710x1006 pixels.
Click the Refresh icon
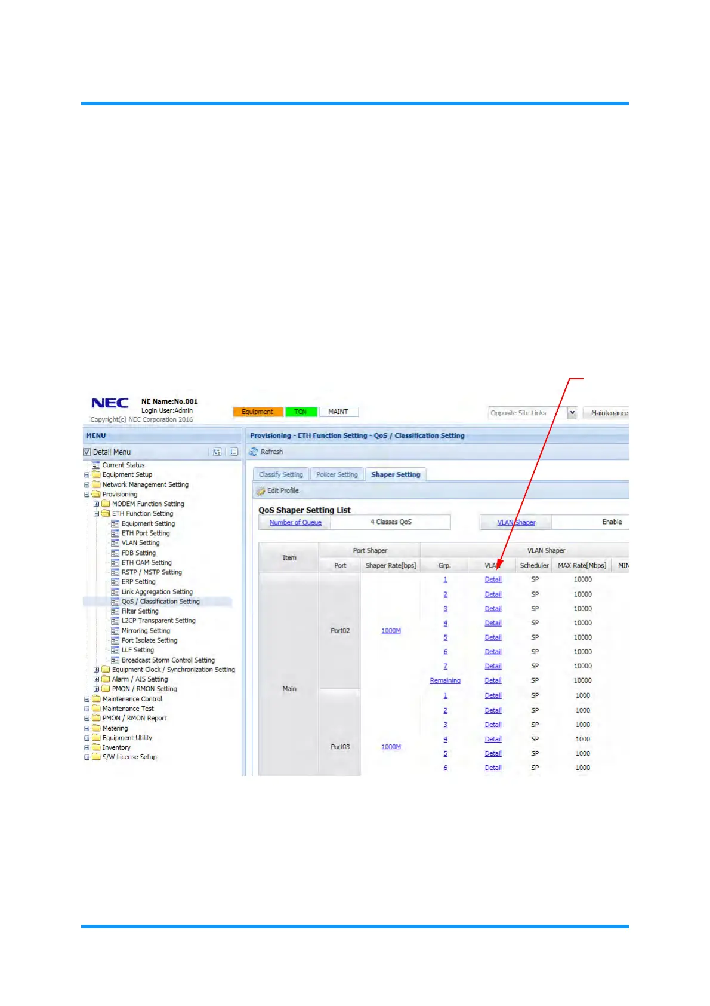(254, 452)
